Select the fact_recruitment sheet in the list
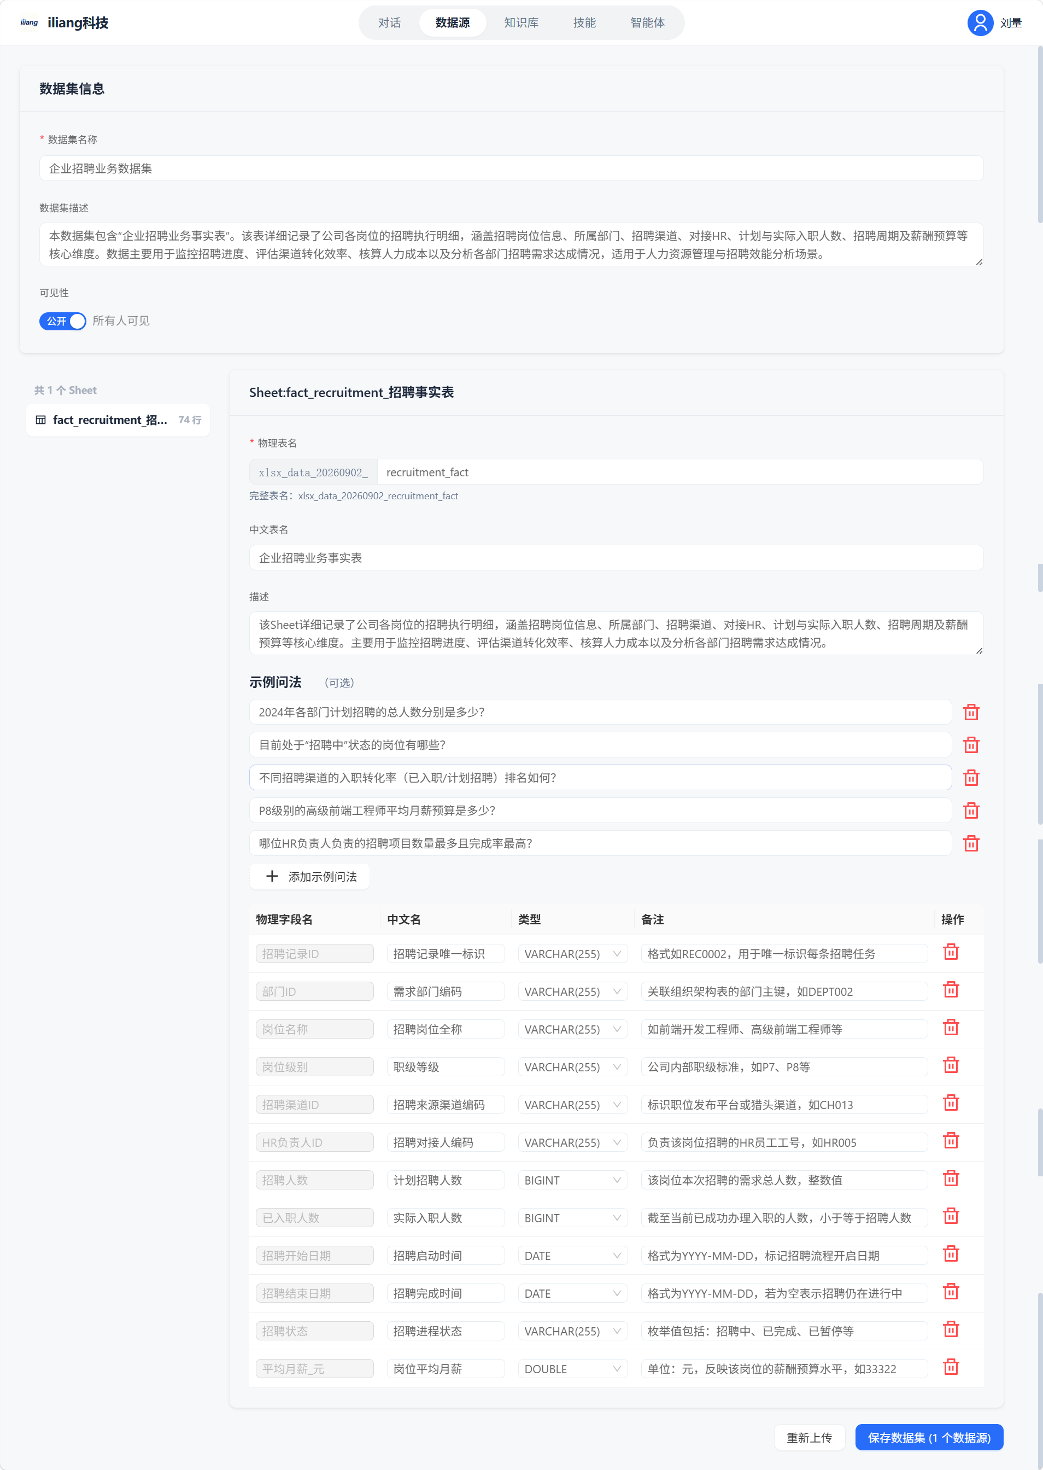This screenshot has width=1043, height=1470. (x=118, y=420)
